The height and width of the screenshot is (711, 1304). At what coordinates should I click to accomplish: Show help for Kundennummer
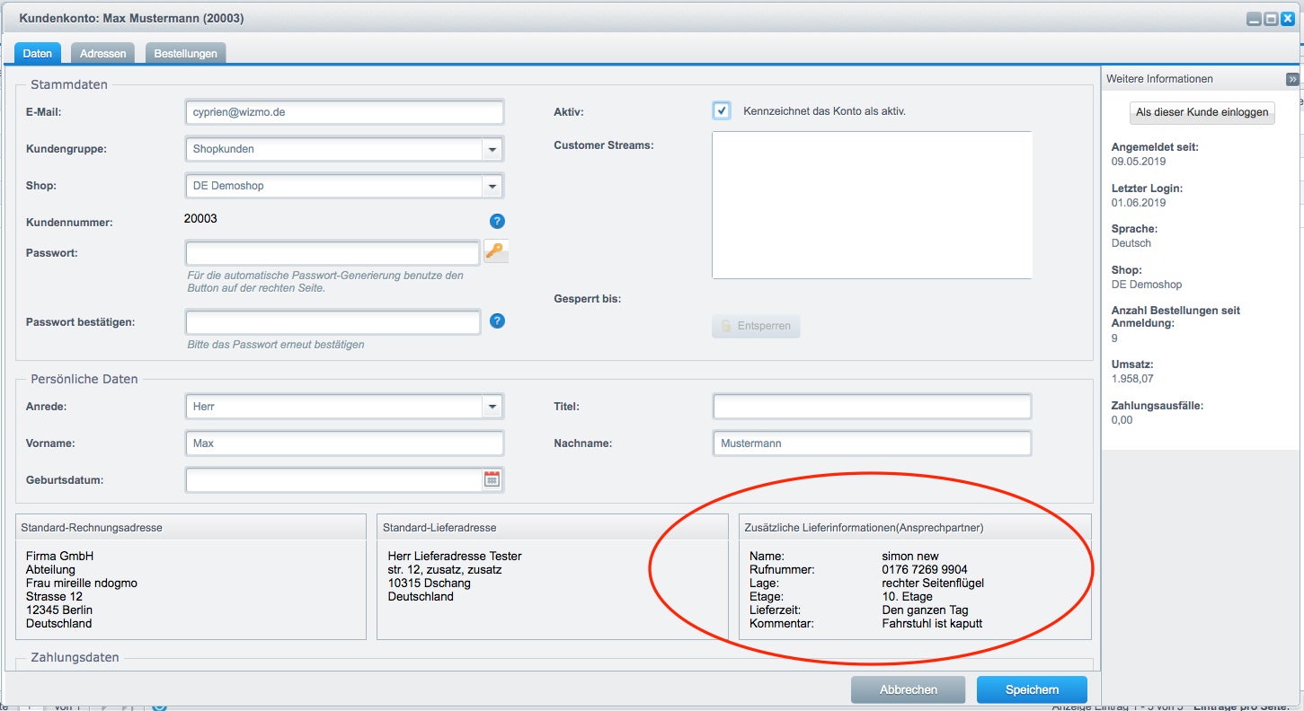497,221
